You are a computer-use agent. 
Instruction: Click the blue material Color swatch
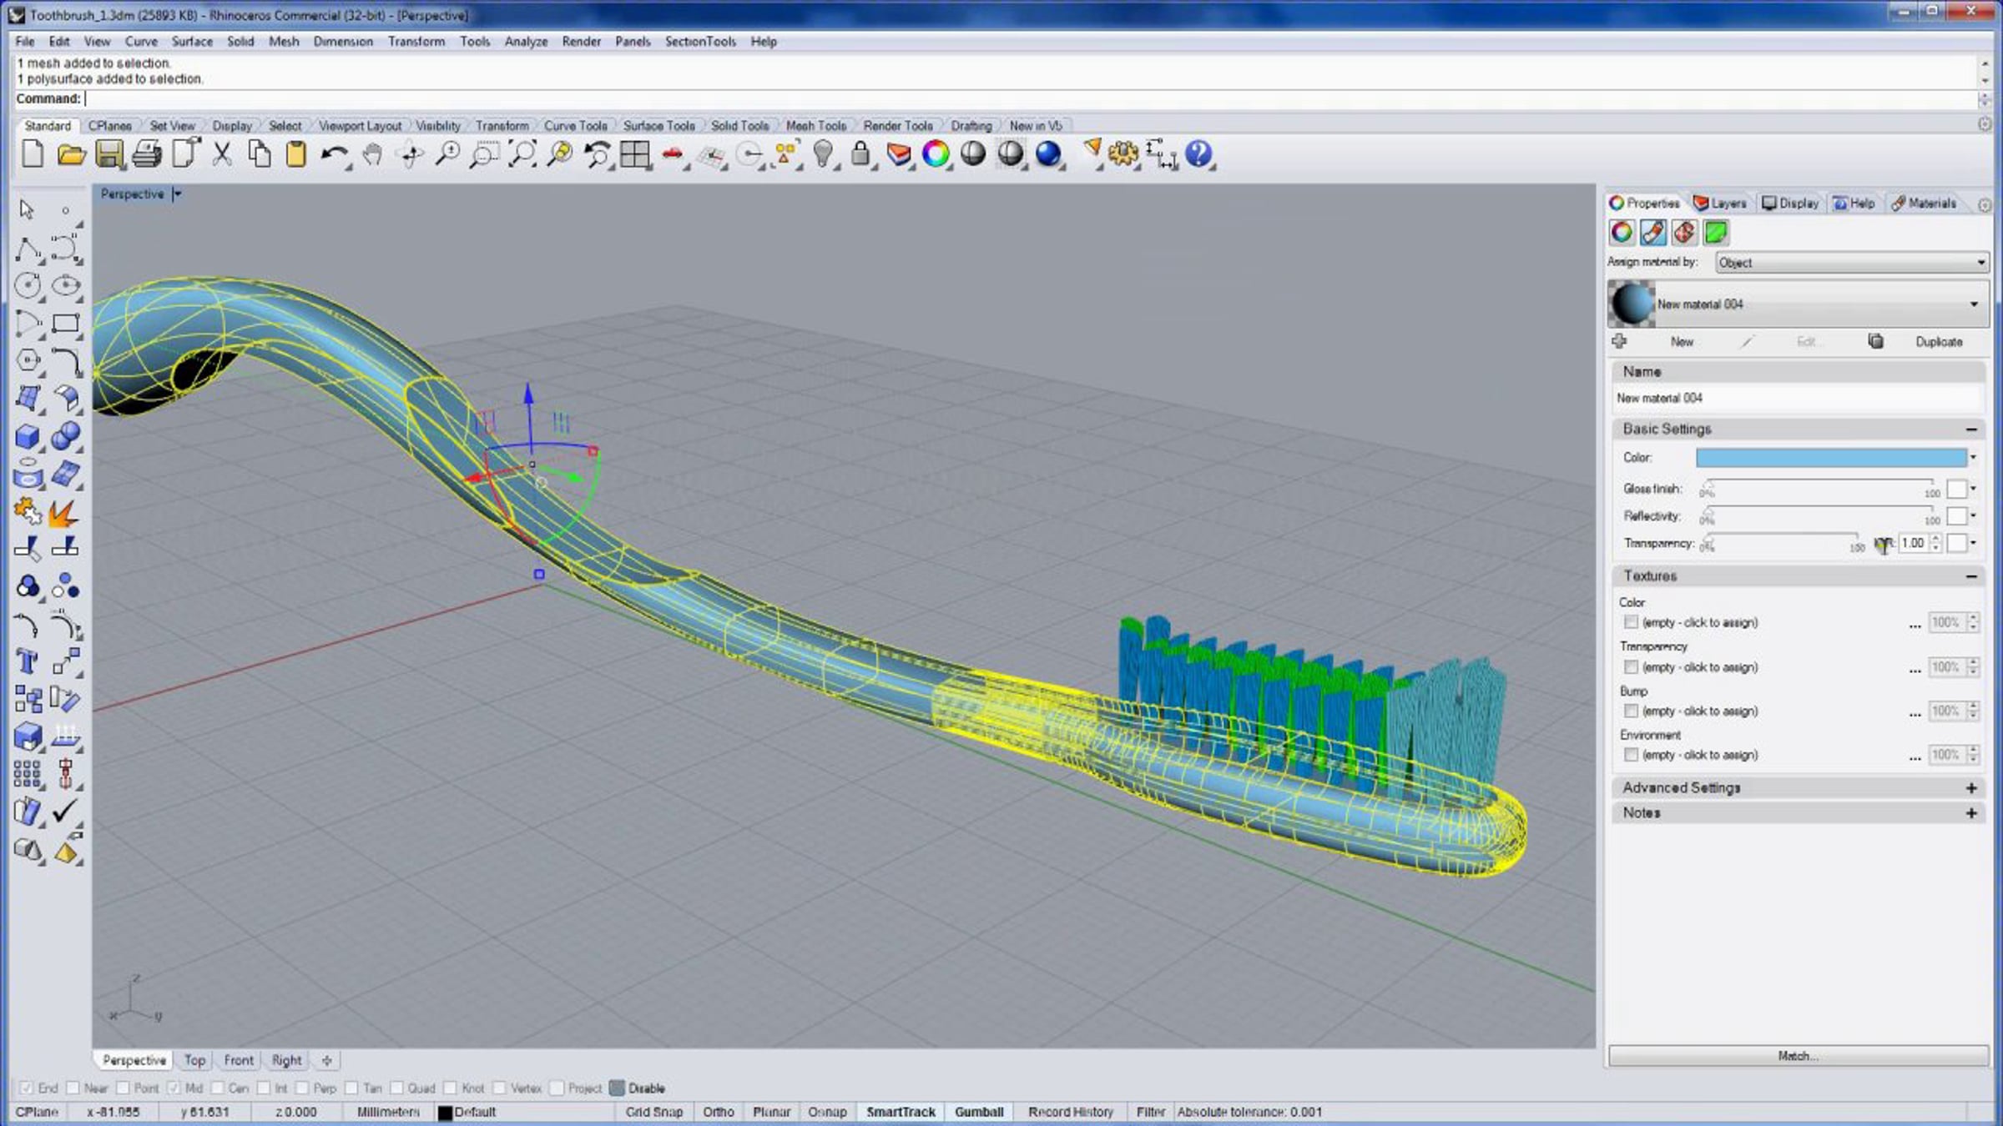1831,457
